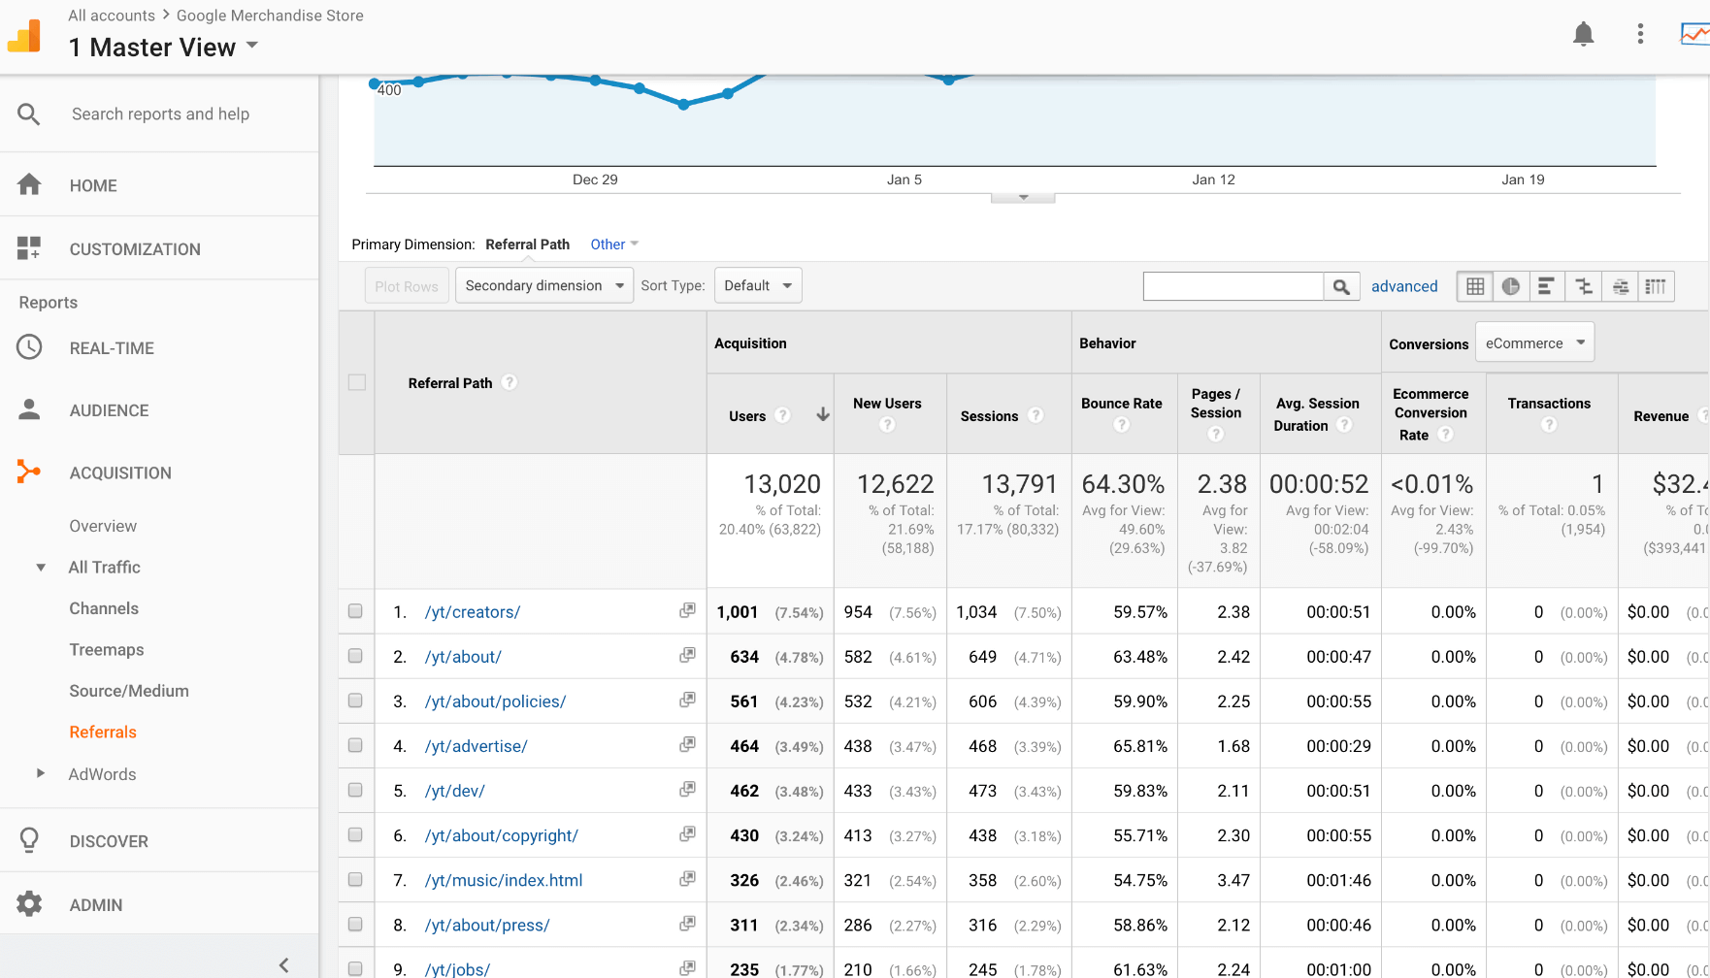This screenshot has height=978, width=1710.
Task: Switch to Percentage pie chart view
Action: point(1511,286)
